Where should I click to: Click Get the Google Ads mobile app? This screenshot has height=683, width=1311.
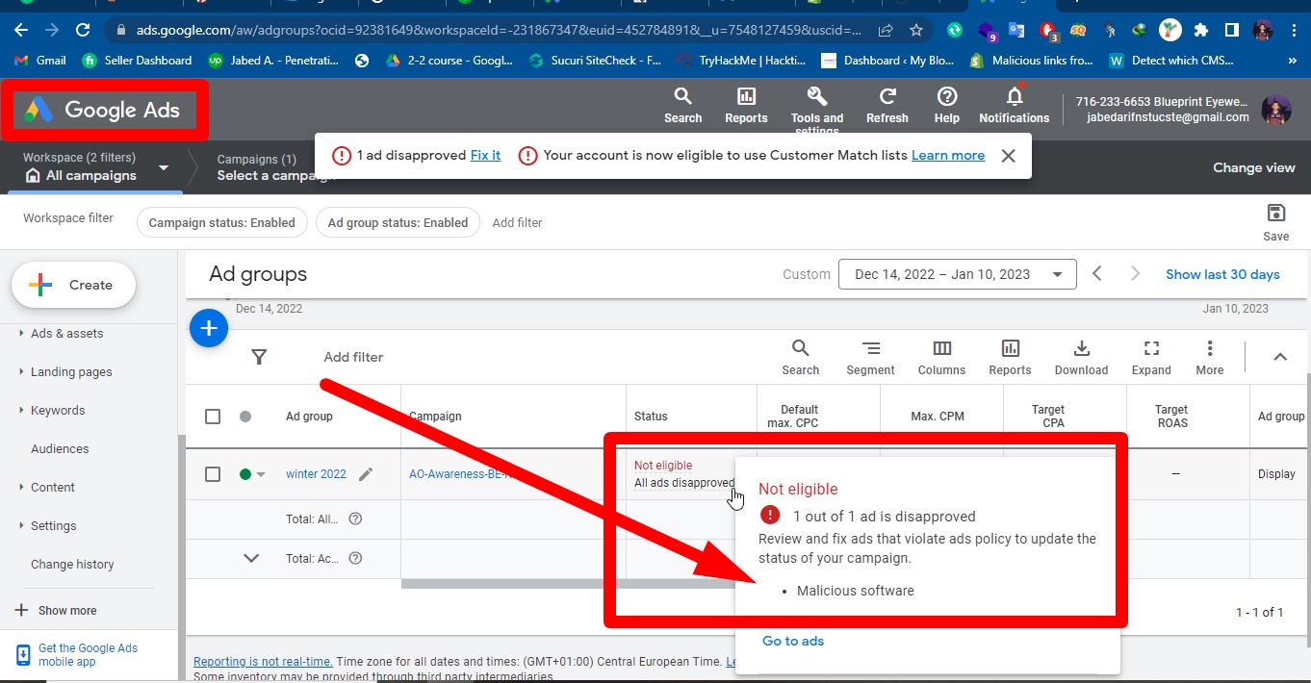(x=88, y=655)
